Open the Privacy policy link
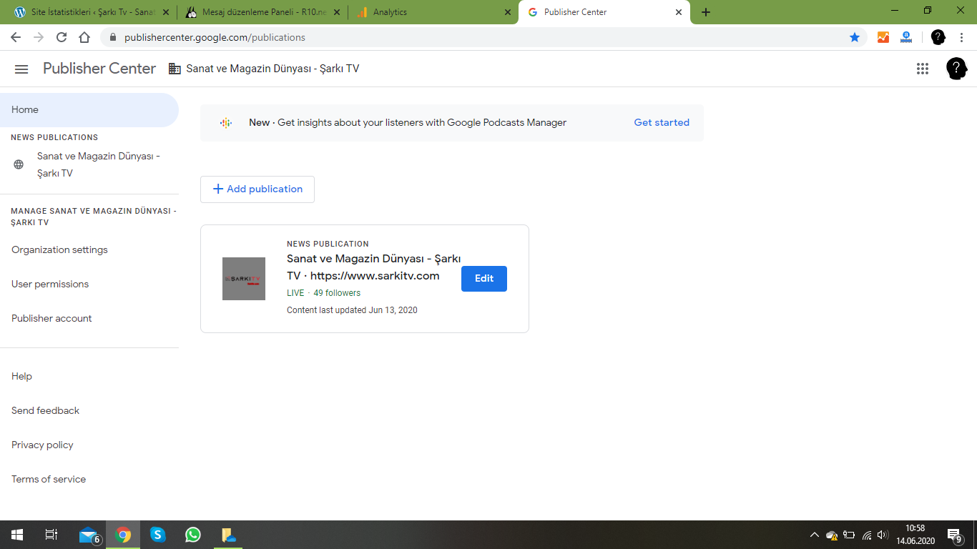 click(42, 445)
